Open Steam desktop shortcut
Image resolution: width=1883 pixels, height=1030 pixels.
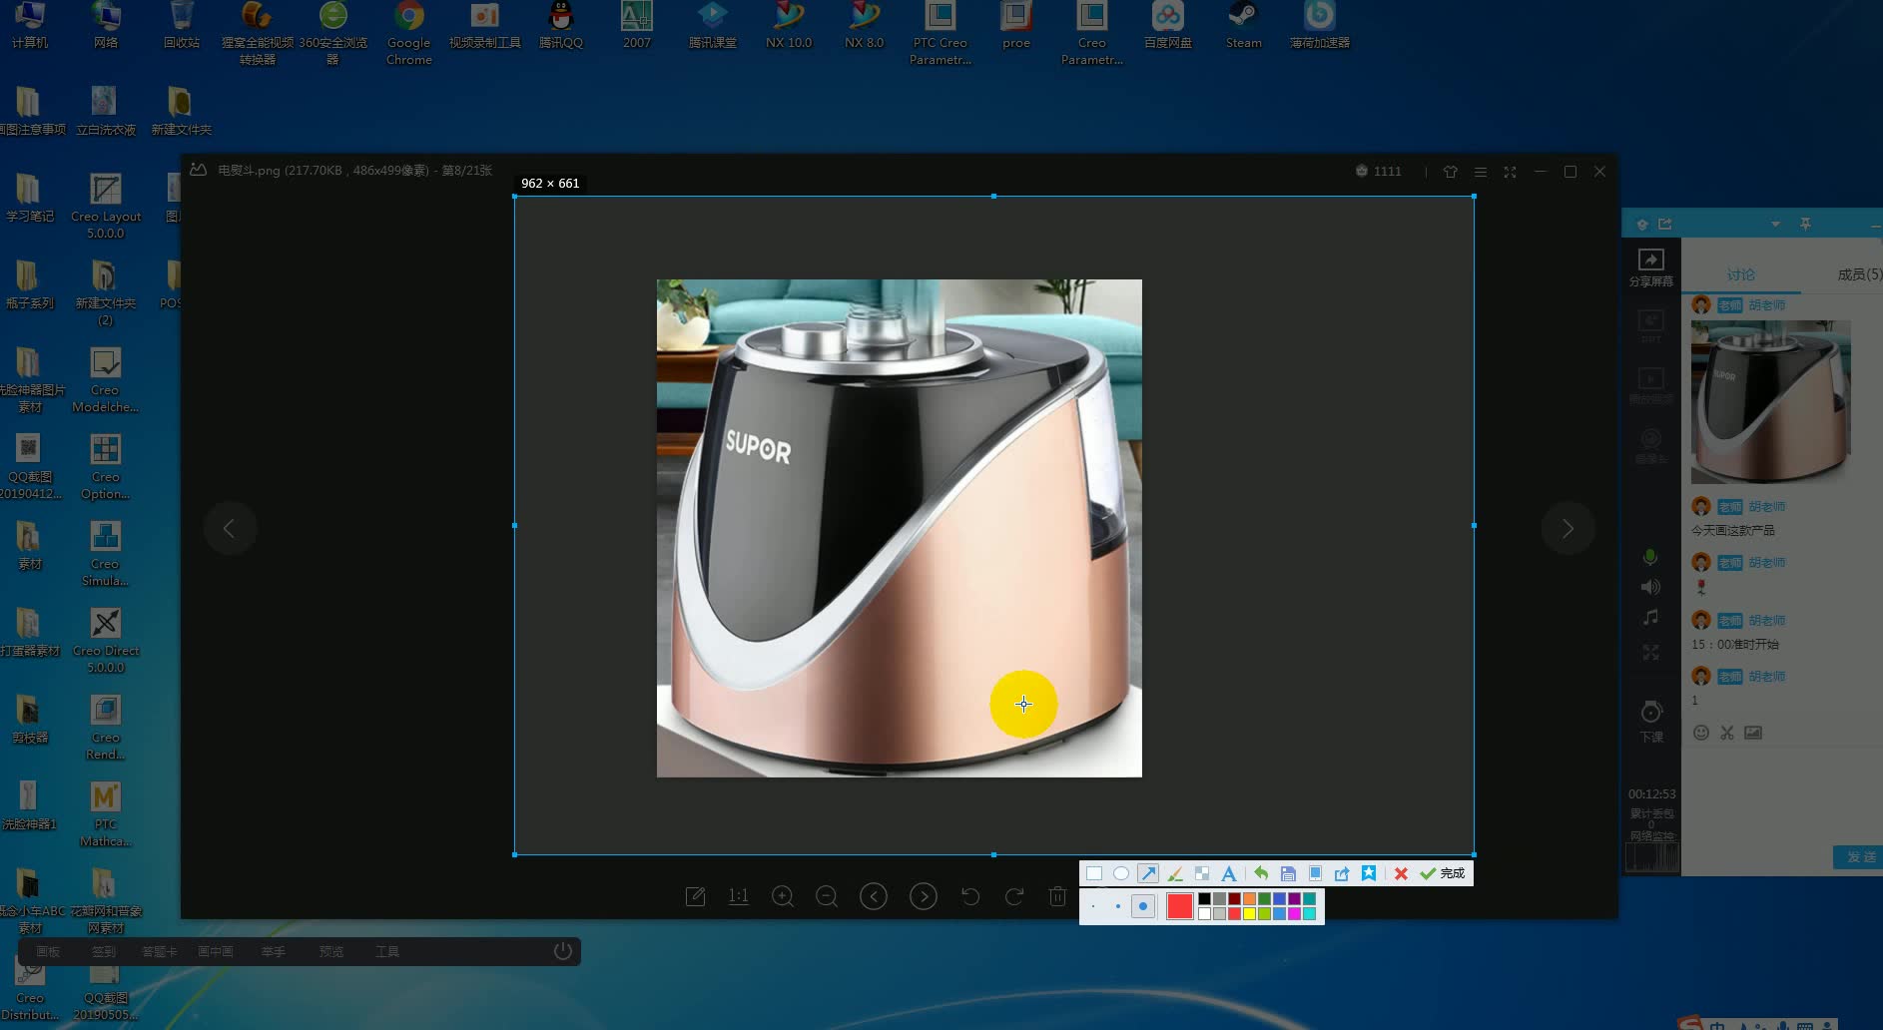pos(1243,26)
